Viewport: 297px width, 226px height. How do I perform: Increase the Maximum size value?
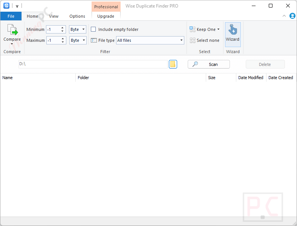click(x=63, y=39)
